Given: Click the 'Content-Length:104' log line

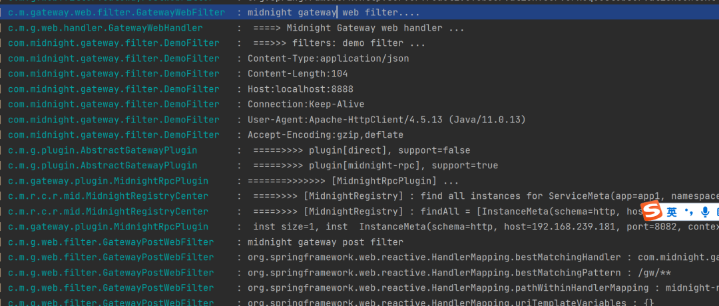Looking at the screenshot, I should coord(298,74).
